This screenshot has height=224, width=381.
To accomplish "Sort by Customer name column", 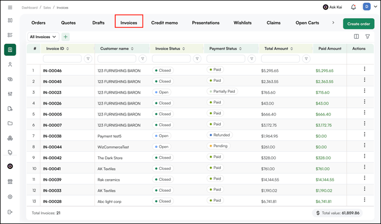I will [x=132, y=48].
